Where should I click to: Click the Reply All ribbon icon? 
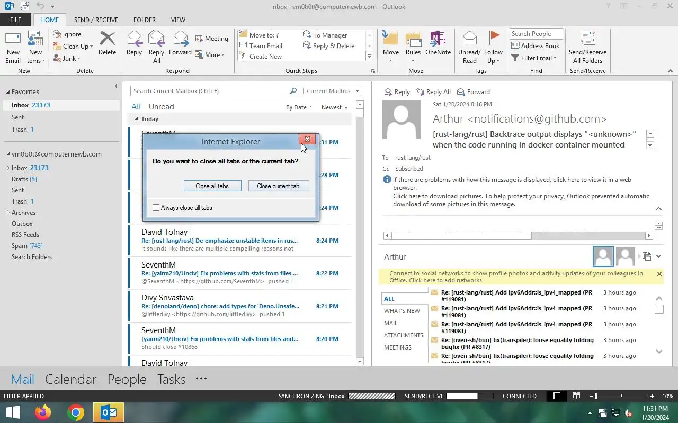point(157,39)
